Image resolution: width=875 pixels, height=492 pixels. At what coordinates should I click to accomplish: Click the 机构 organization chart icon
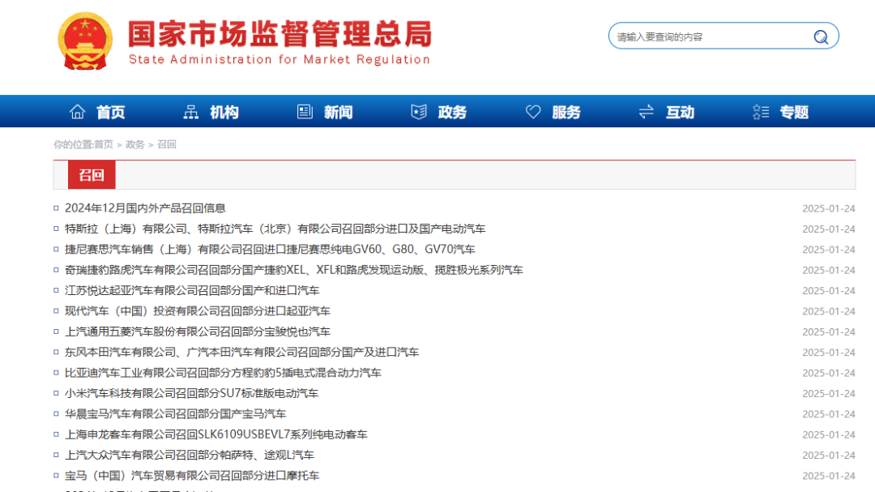coord(190,111)
